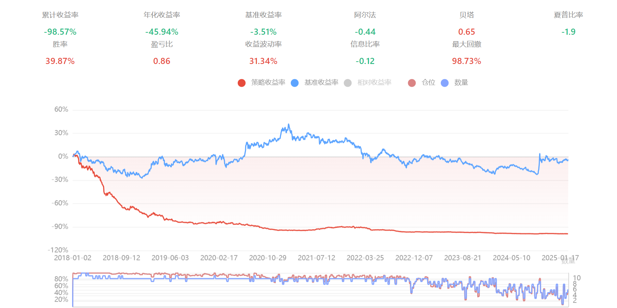Hide the 仓位 series using its text label
This screenshot has height=308, width=617.
click(x=428, y=82)
